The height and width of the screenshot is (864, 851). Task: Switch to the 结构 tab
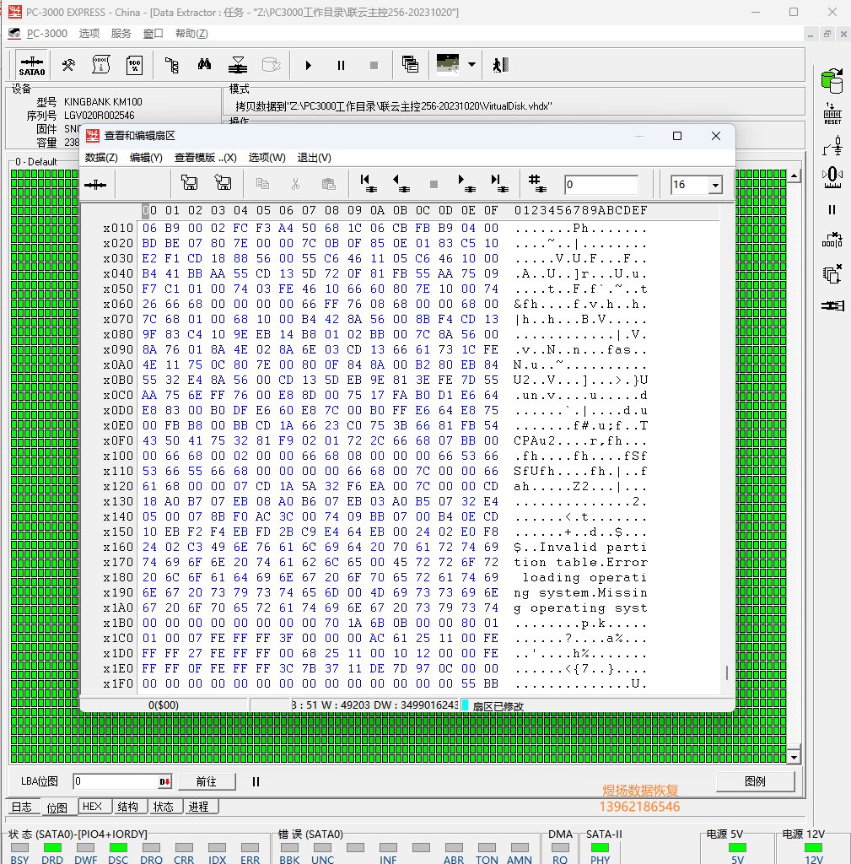click(x=128, y=807)
